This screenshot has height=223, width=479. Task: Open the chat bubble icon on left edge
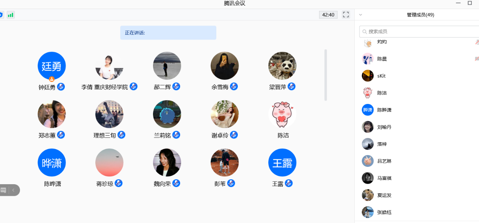point(4,190)
